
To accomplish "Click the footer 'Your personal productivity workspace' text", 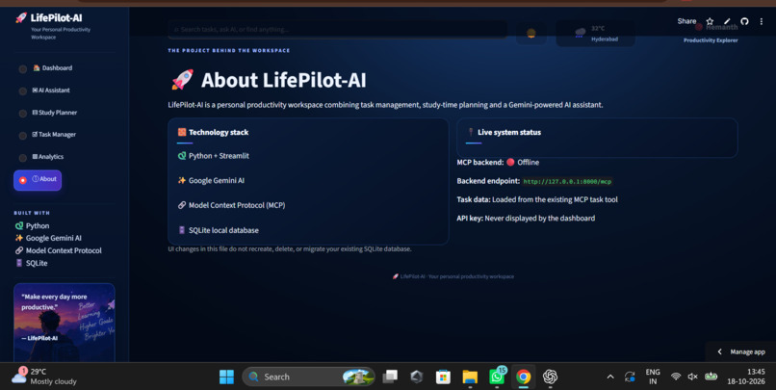I will tap(471, 276).
